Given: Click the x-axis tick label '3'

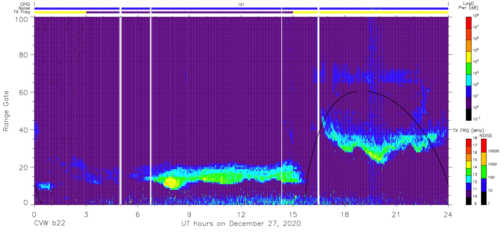Looking at the screenshot, I should [x=86, y=214].
